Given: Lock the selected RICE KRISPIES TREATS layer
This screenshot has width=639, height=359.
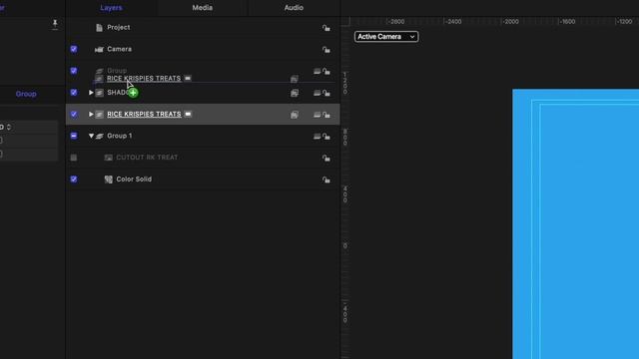Looking at the screenshot, I should [x=326, y=115].
